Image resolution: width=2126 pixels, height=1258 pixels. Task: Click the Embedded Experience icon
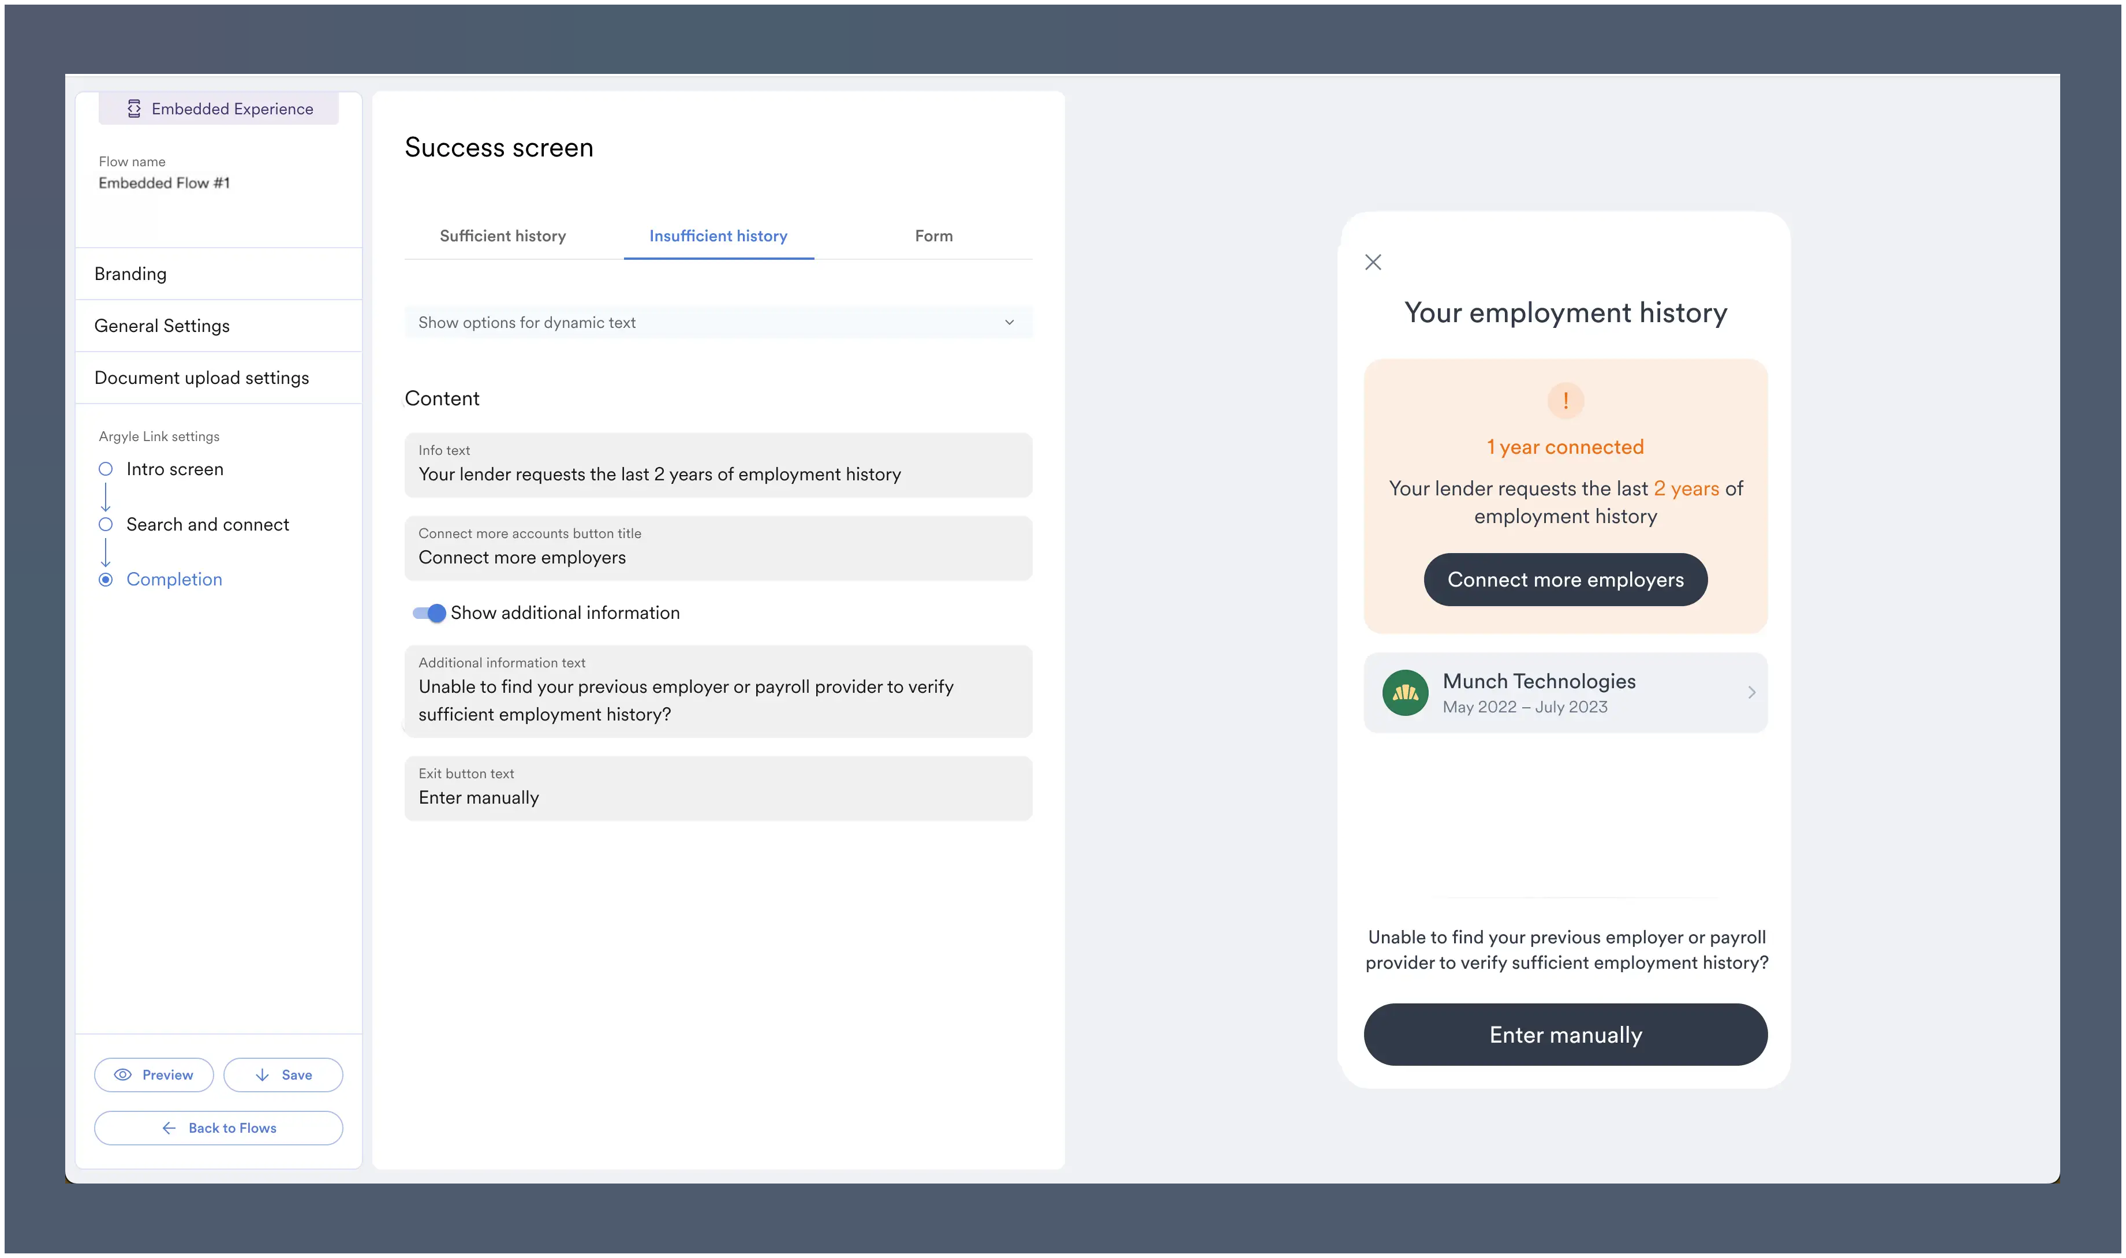click(134, 109)
